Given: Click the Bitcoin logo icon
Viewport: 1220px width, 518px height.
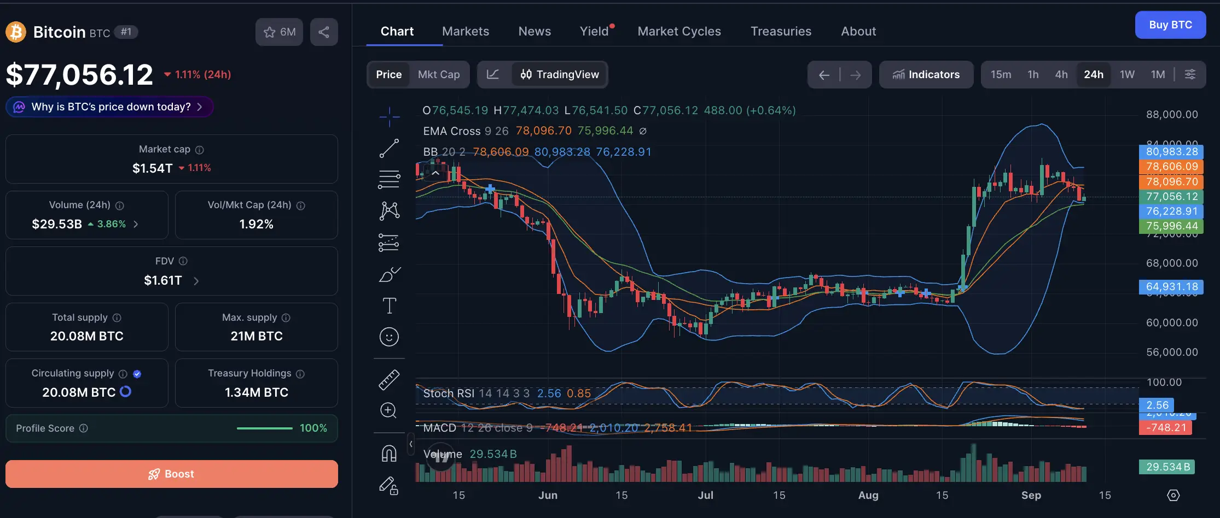Looking at the screenshot, I should pos(16,32).
